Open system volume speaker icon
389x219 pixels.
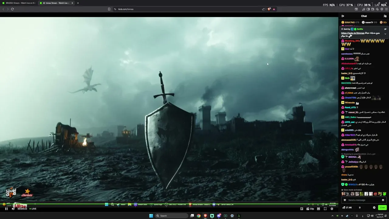(x=372, y=216)
